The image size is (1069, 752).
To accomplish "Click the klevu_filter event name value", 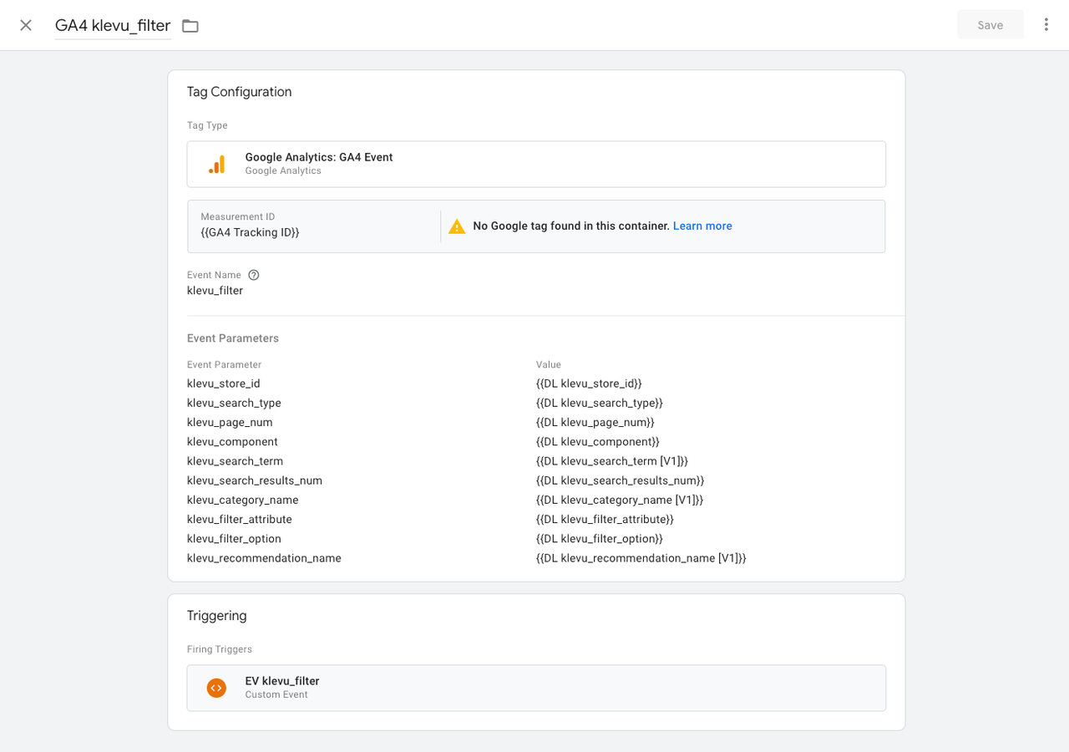I will (215, 291).
